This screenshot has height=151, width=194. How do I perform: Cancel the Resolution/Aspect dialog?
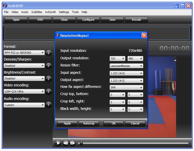(135, 123)
